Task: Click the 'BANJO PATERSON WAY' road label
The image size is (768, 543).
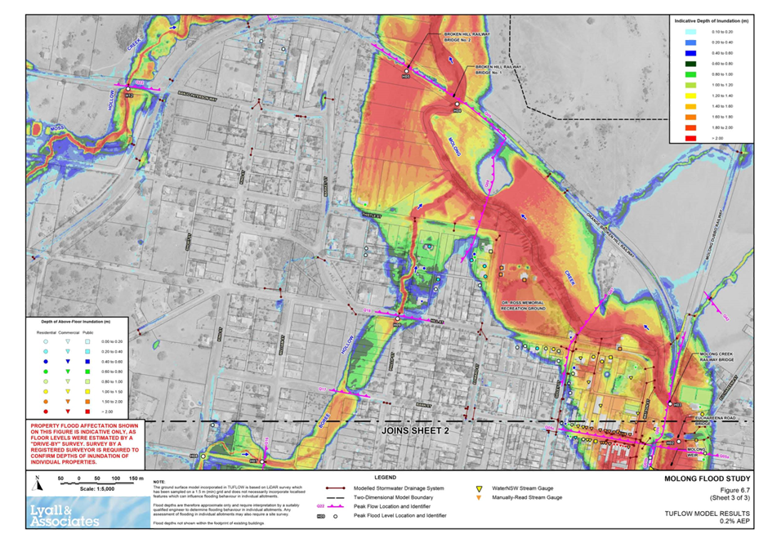Action: (197, 96)
